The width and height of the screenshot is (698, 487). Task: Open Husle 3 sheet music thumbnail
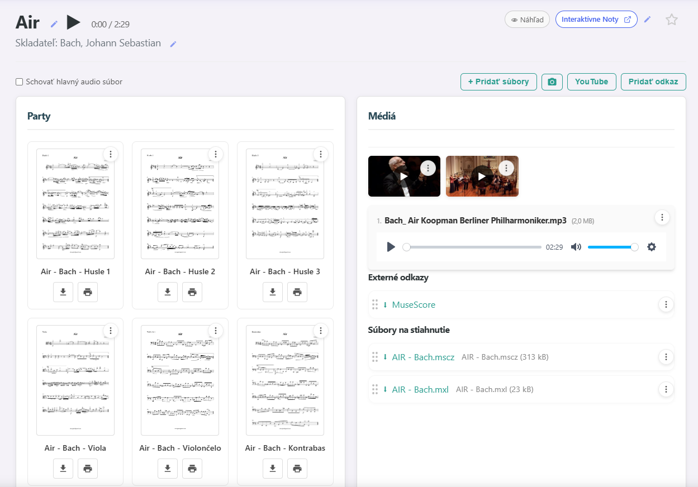tap(285, 204)
